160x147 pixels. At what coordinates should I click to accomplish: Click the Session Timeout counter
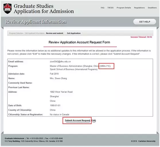[x=141, y=37]
